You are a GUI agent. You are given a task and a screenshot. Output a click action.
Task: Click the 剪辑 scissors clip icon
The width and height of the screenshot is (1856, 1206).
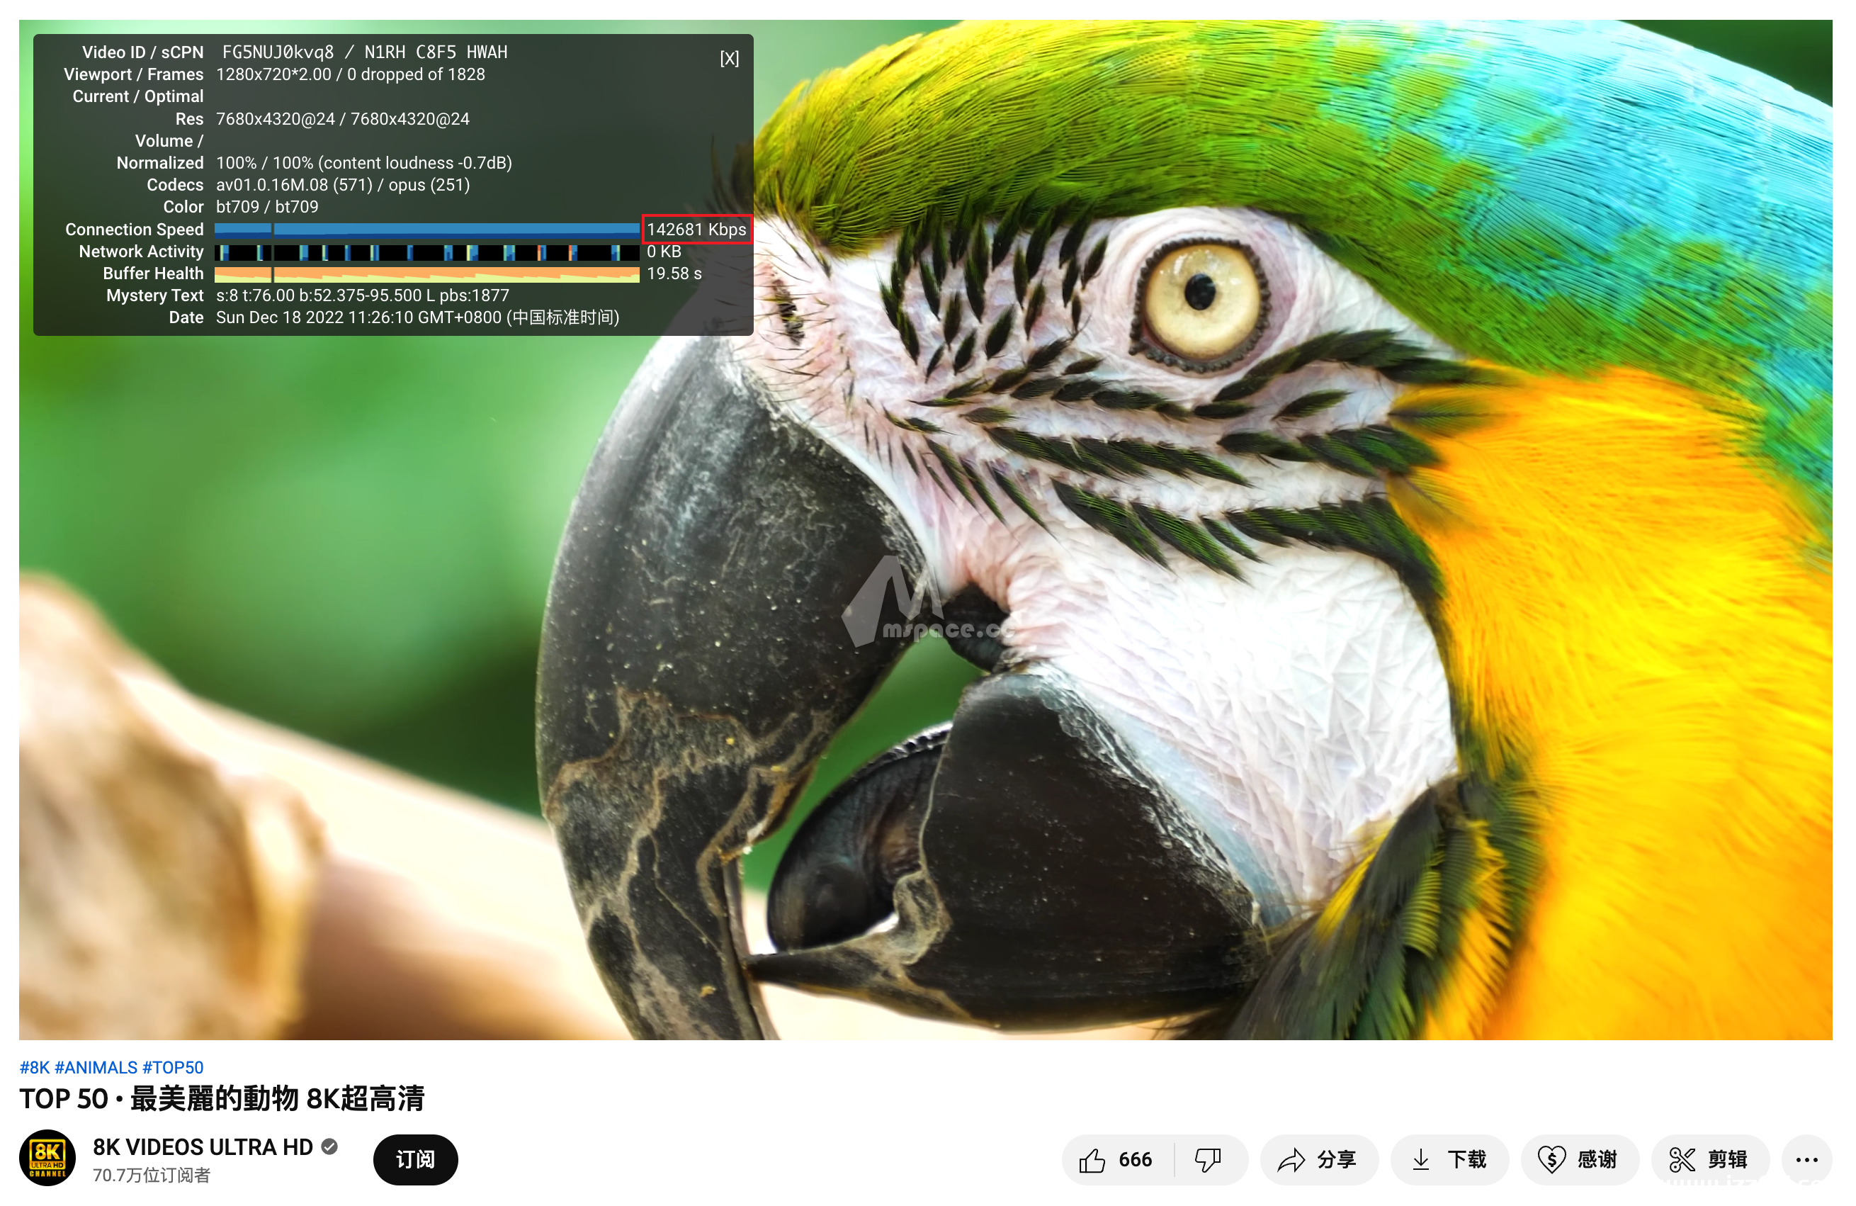[x=1681, y=1160]
